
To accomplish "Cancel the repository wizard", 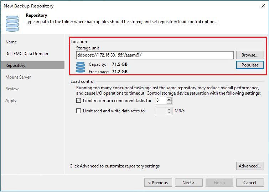I will 250,183.
